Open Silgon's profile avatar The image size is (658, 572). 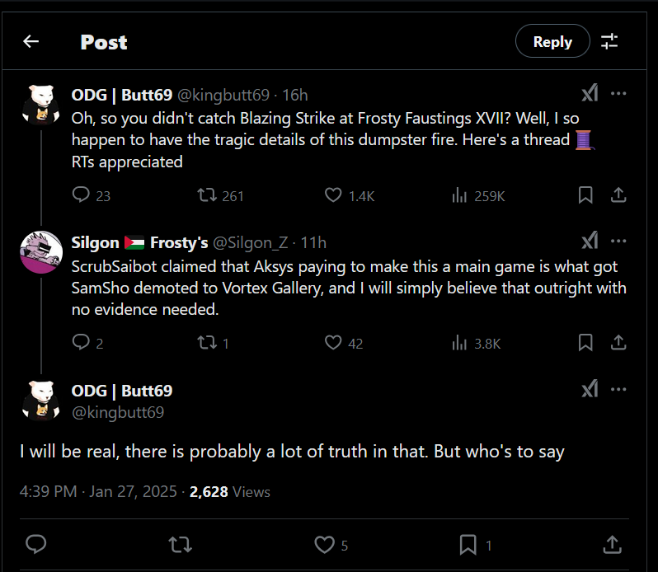(41, 251)
